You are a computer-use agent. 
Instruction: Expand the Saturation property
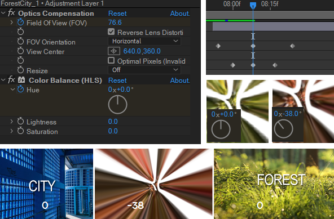[x=12, y=131]
